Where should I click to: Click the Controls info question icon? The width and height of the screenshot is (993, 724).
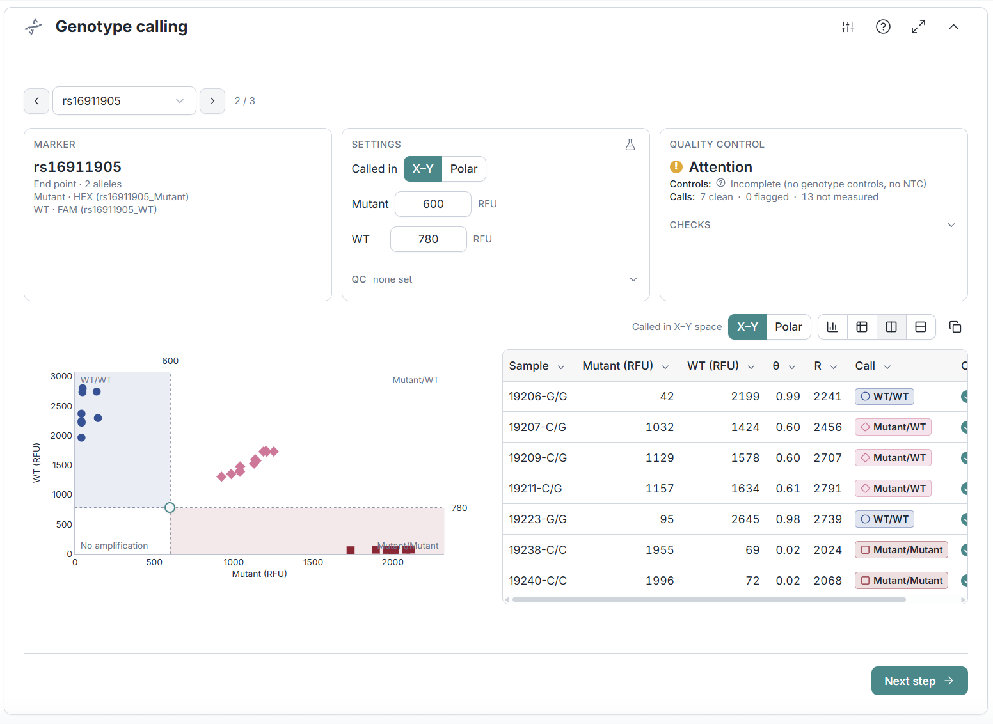click(720, 184)
